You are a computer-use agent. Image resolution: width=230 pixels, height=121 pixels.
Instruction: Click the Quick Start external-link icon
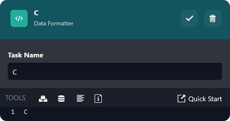[x=181, y=99]
